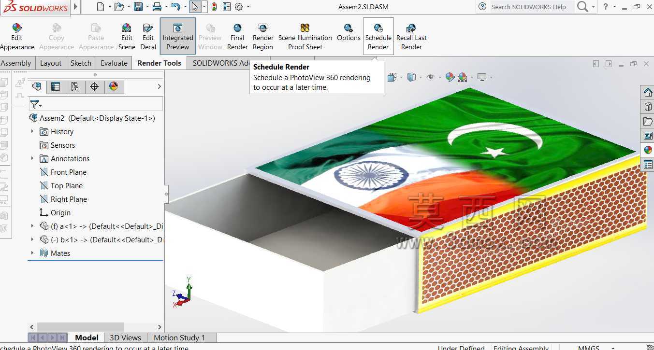Open the Sketch tab
The height and width of the screenshot is (350, 654).
[81, 63]
